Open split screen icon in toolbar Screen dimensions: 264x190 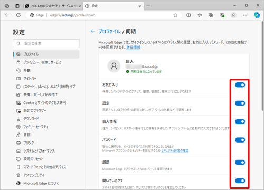point(188,15)
